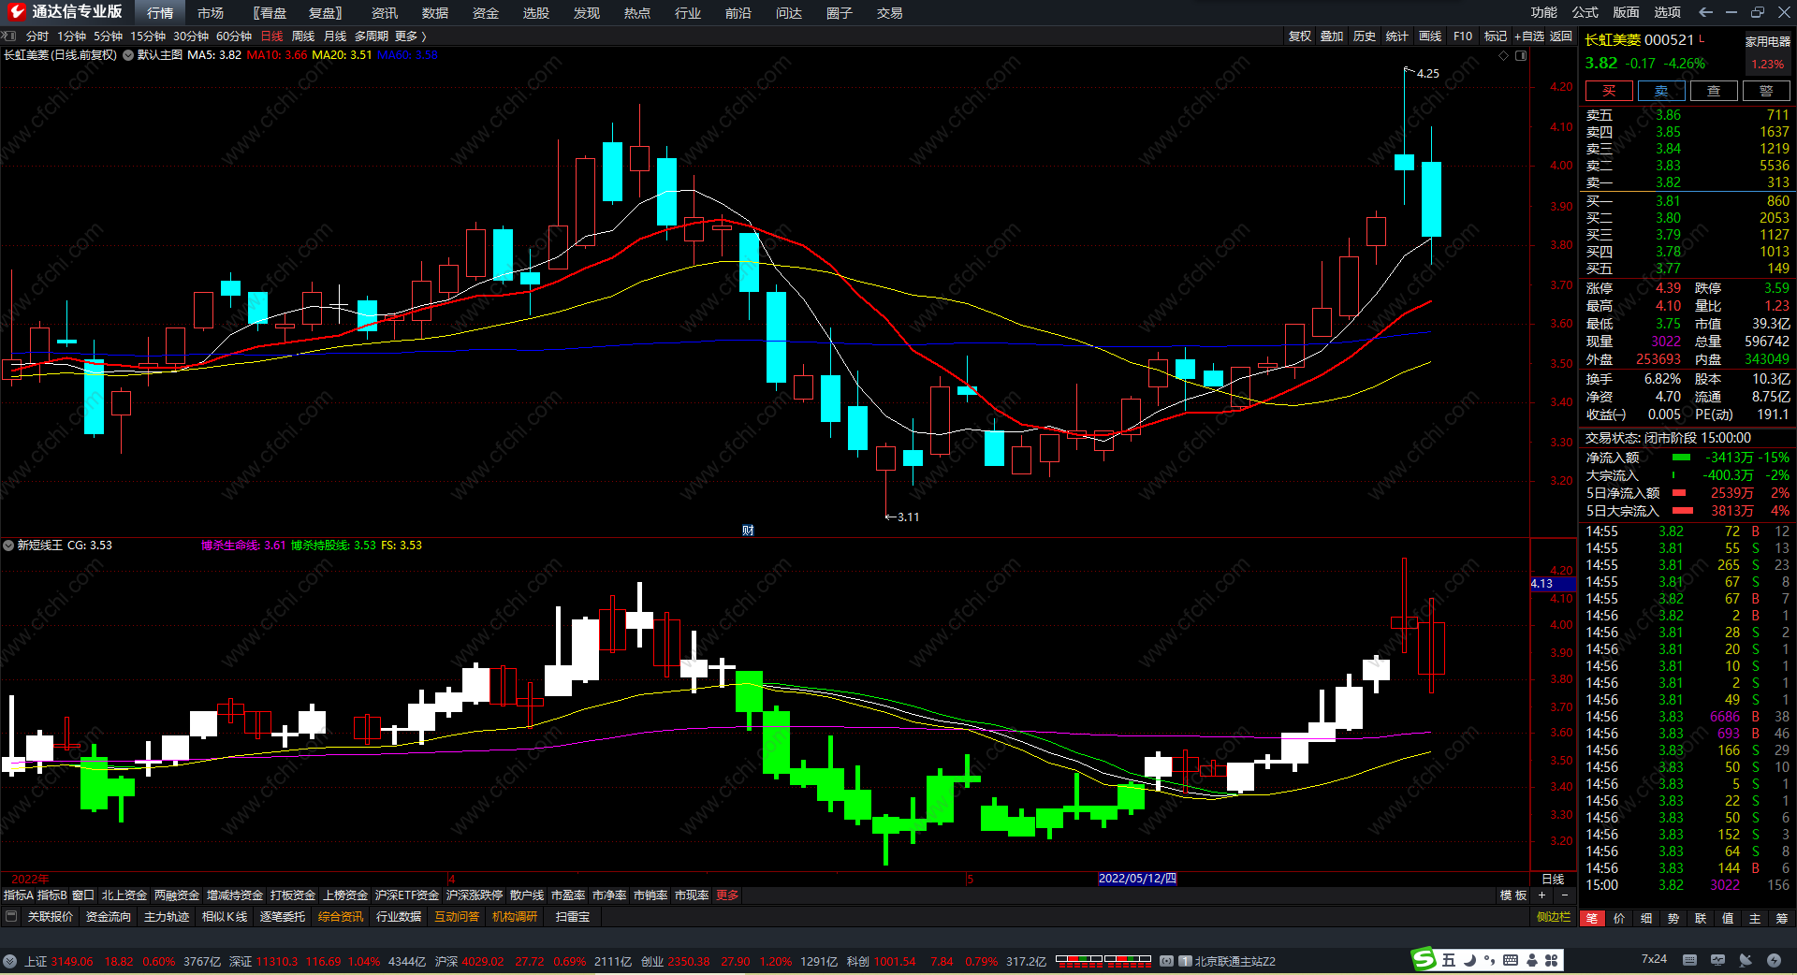Open the 行情 quotes tab
This screenshot has height=975, width=1797.
160,12
